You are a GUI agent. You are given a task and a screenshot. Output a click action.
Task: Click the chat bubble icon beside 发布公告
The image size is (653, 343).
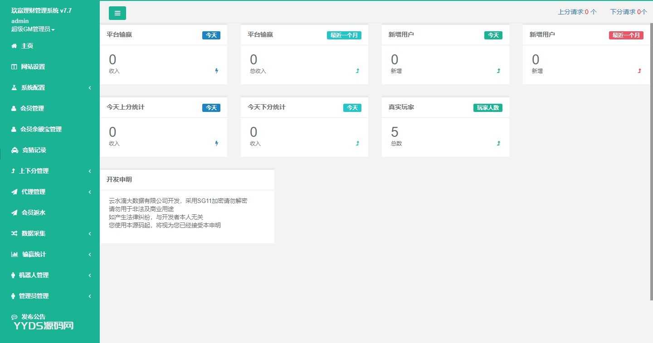click(x=15, y=317)
